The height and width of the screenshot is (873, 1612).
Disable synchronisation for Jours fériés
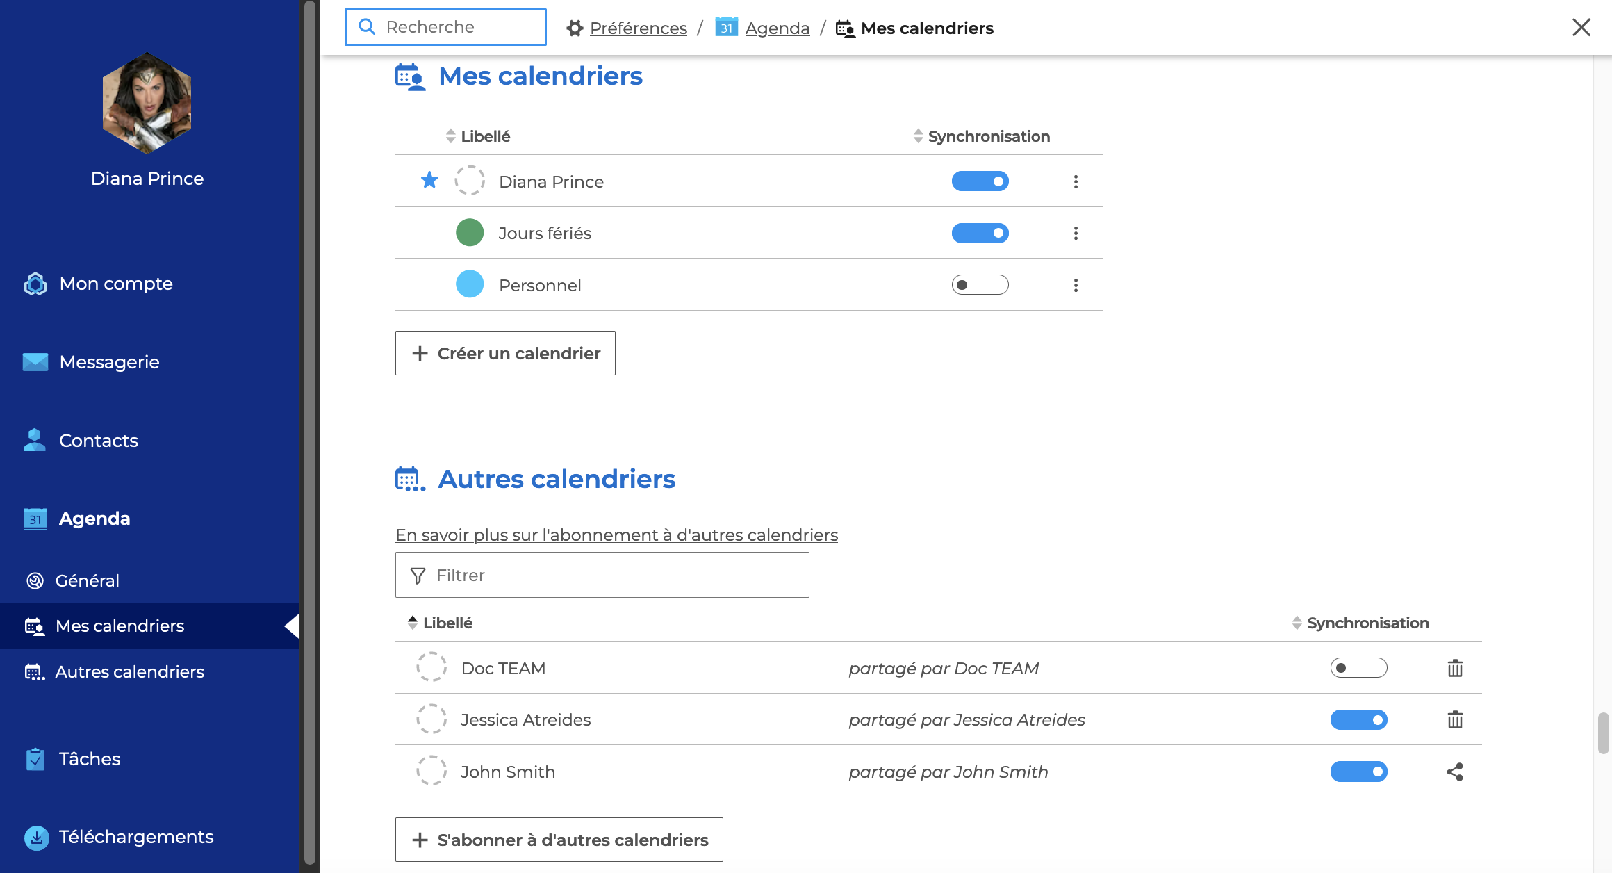pyautogui.click(x=980, y=233)
